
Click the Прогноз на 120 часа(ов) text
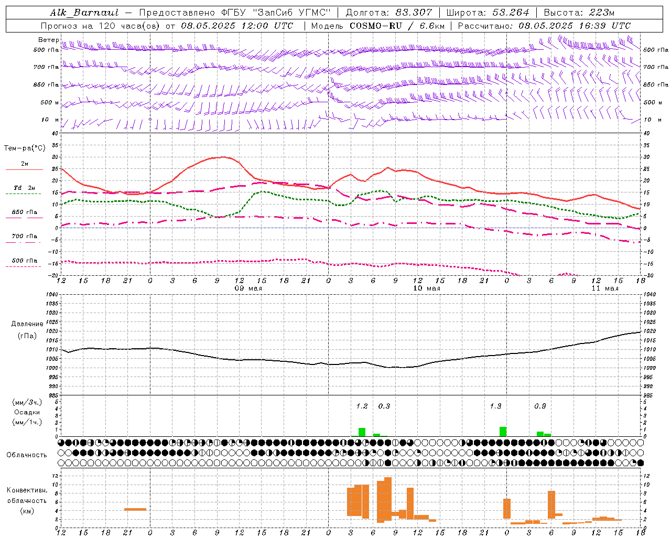pos(101,26)
